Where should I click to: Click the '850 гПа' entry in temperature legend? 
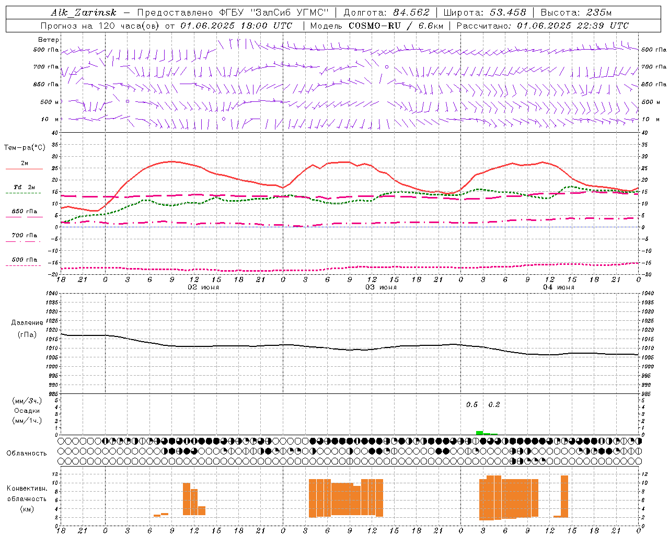25,212
